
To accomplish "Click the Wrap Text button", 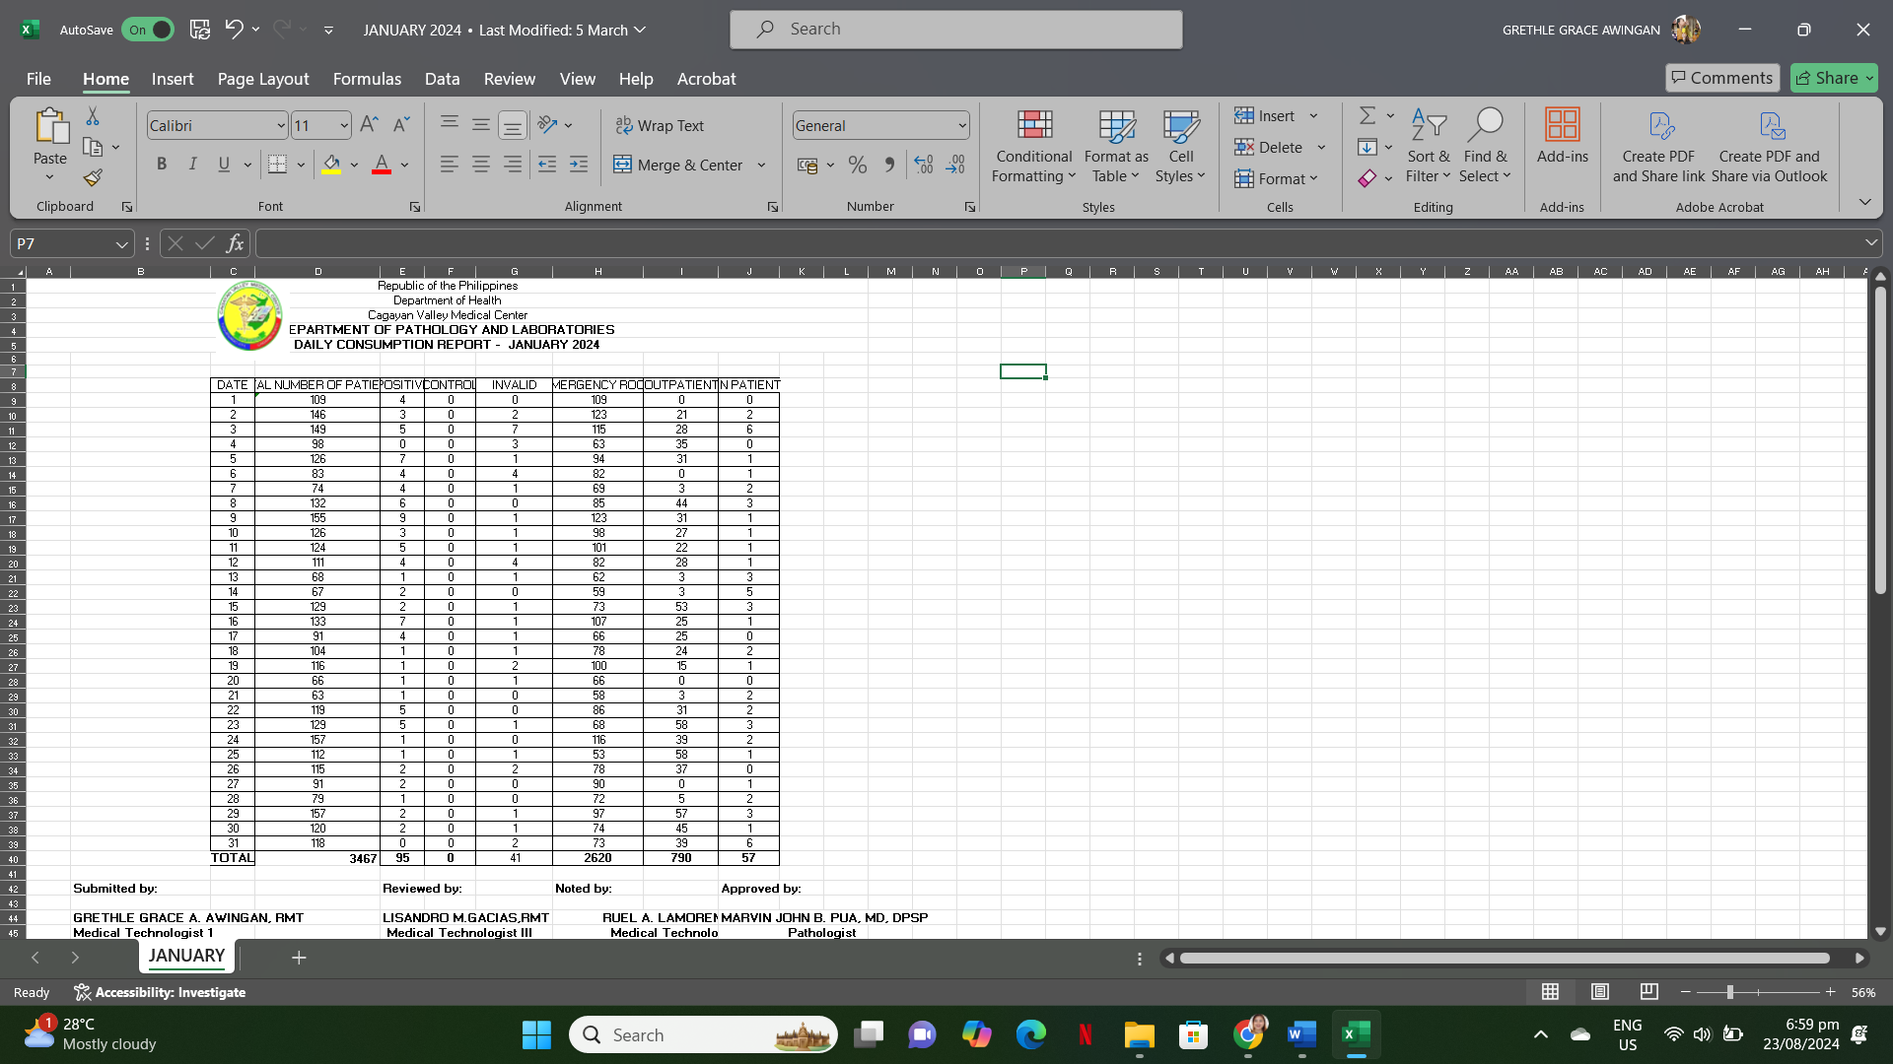I will coord(660,126).
